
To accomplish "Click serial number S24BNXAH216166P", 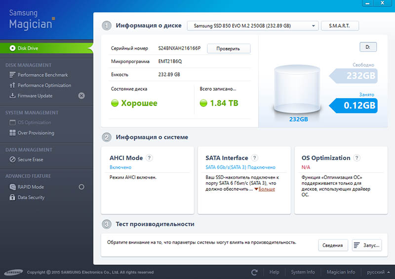I will click(179, 48).
